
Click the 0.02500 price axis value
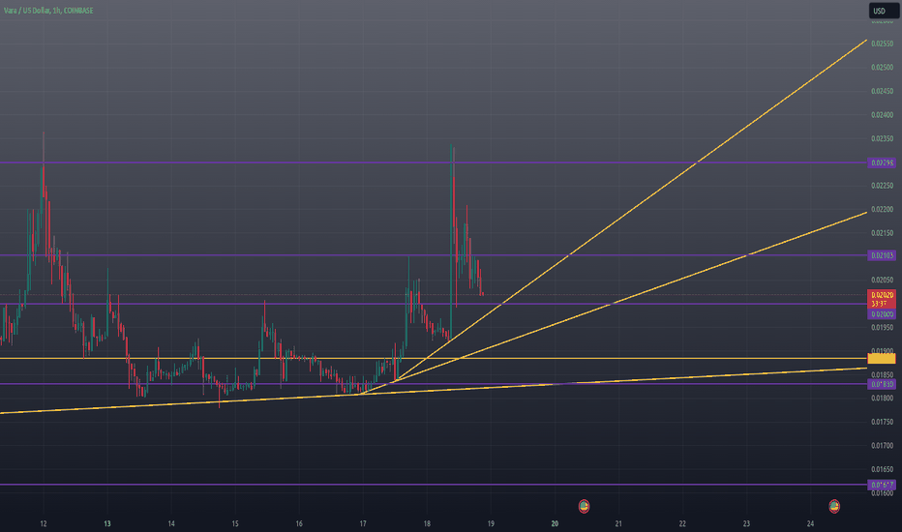point(882,68)
